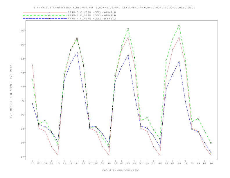230x178 pixels.
Task: Click the red plus data point at hour 00
Action: click(33, 65)
